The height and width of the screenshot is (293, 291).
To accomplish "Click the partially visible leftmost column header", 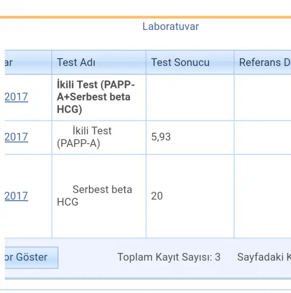I will tap(28, 62).
